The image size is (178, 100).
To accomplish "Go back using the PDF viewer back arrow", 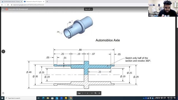I will (3, 9).
